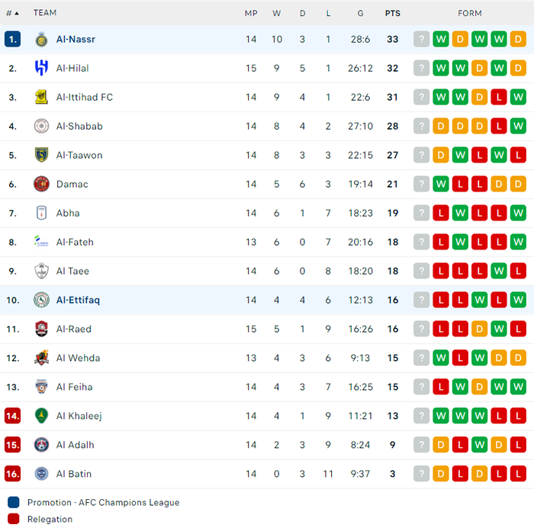
Task: Click the Al-Nassr club crest icon
Action: pos(41,40)
